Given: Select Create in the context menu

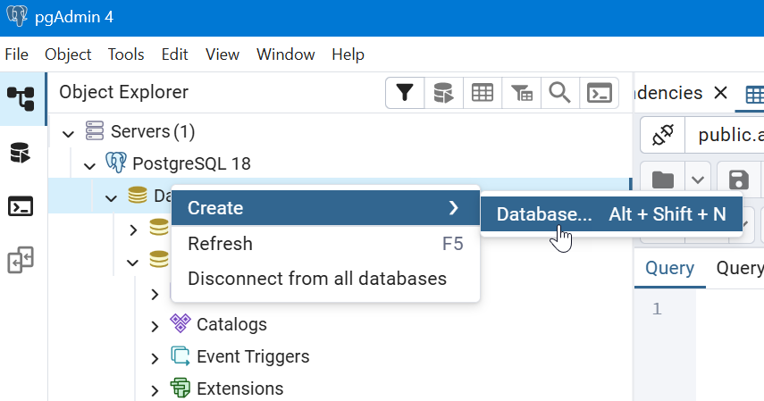Looking at the screenshot, I should pyautogui.click(x=325, y=208).
